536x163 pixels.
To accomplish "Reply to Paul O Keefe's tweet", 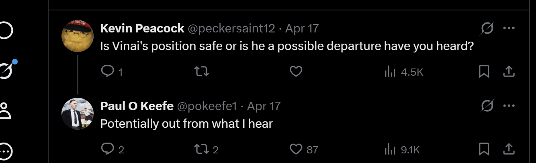I will click(107, 149).
